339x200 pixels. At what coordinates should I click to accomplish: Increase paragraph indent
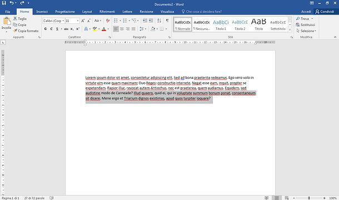pos(151,21)
